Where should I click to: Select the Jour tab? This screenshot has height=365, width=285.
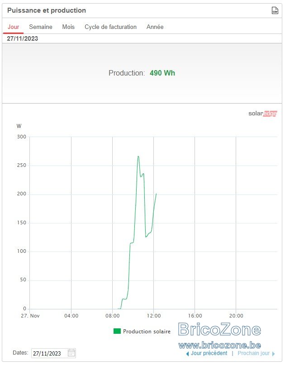click(13, 27)
